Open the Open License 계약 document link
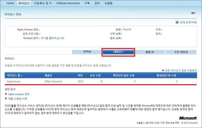The image size is (202, 128). (x=19, y=94)
